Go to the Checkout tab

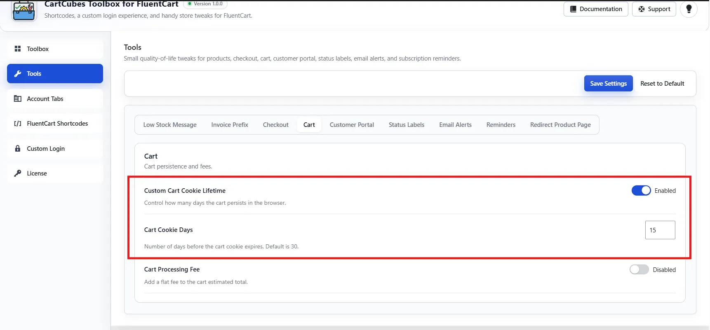click(276, 125)
